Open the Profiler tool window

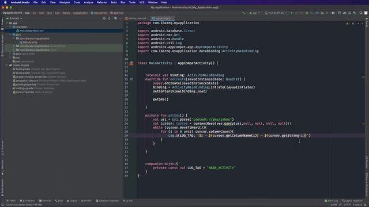[x=86, y=201]
